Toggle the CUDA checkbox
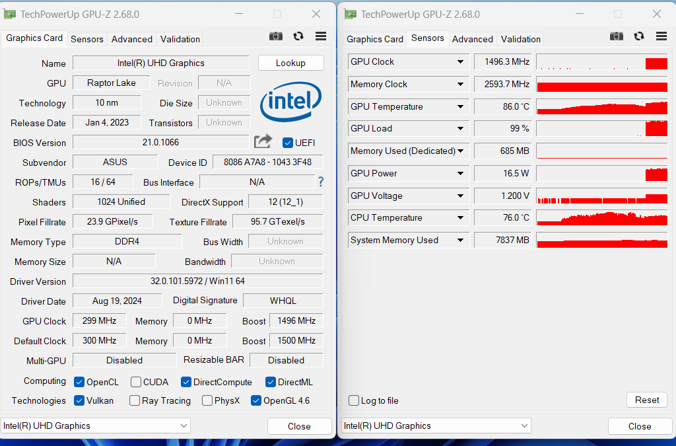Image resolution: width=676 pixels, height=446 pixels. (x=136, y=382)
